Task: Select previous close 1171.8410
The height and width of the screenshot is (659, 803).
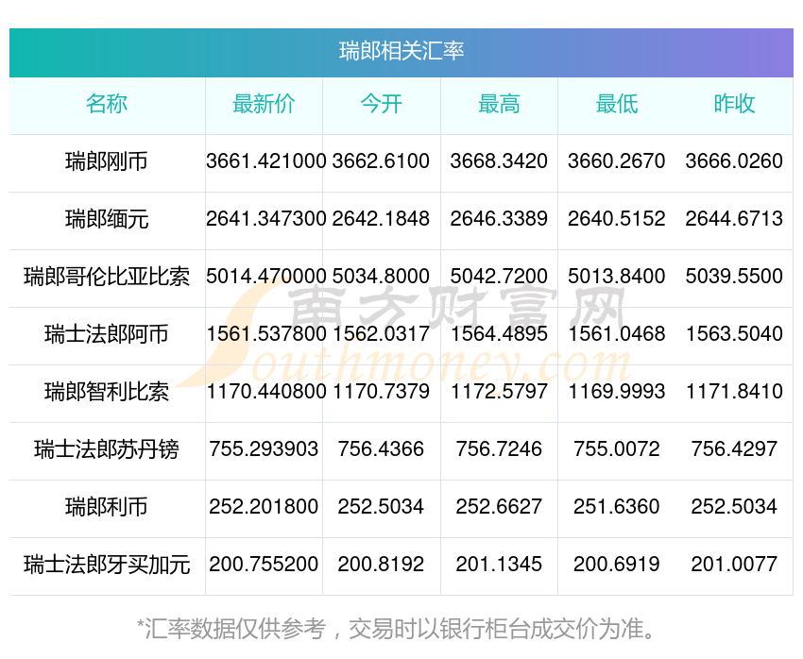Action: tap(734, 392)
